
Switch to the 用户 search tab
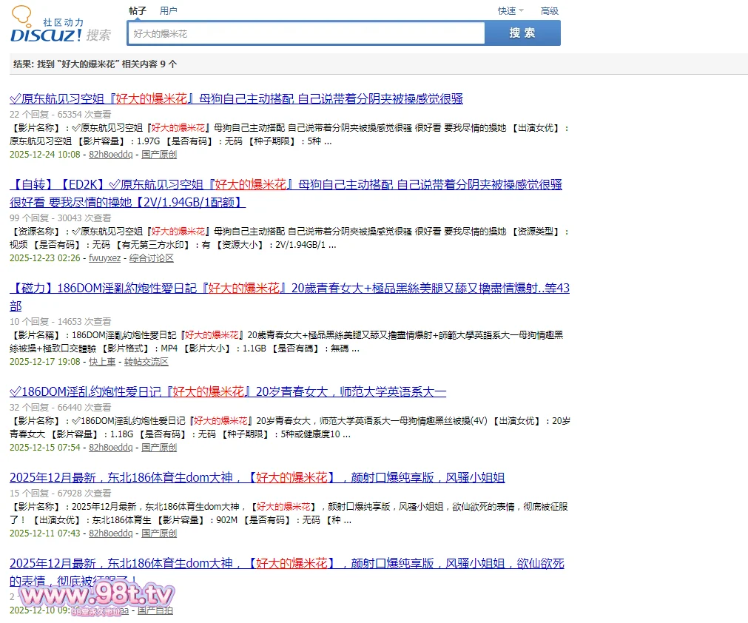(x=169, y=11)
